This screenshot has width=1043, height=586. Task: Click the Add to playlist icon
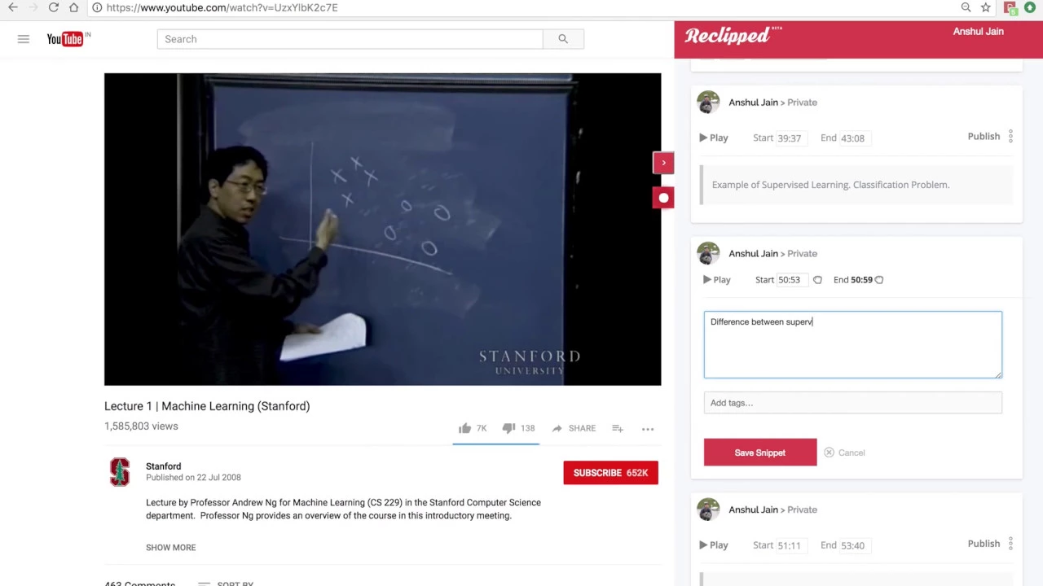point(618,428)
